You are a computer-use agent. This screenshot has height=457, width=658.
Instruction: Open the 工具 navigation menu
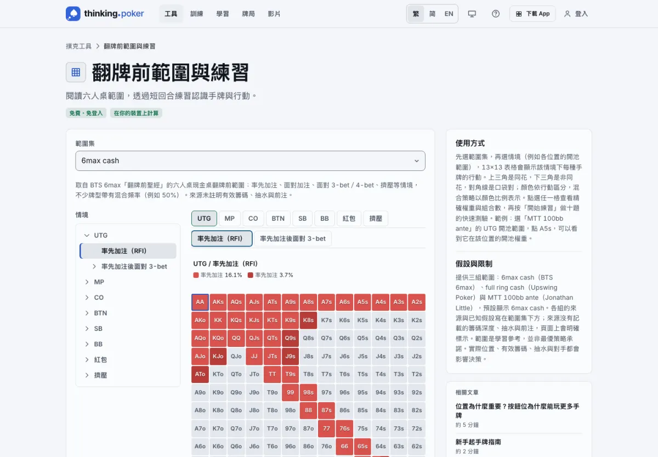171,14
